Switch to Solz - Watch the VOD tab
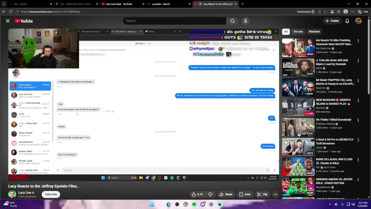 coord(77,4)
